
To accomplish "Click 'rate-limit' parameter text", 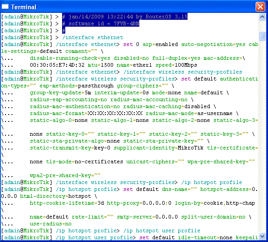I will coord(92,217).
